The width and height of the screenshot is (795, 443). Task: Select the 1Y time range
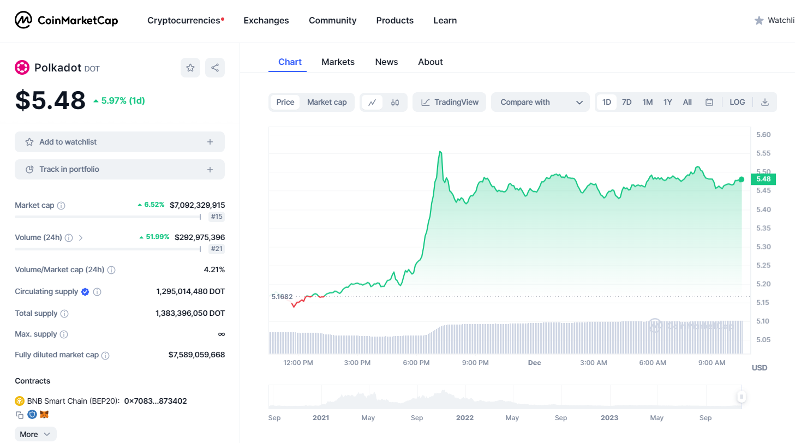(668, 102)
